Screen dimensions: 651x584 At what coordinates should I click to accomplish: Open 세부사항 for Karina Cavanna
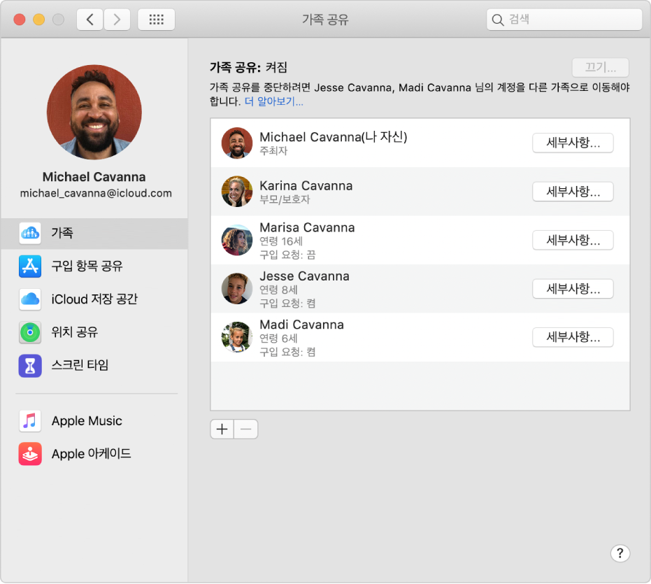[x=573, y=192]
